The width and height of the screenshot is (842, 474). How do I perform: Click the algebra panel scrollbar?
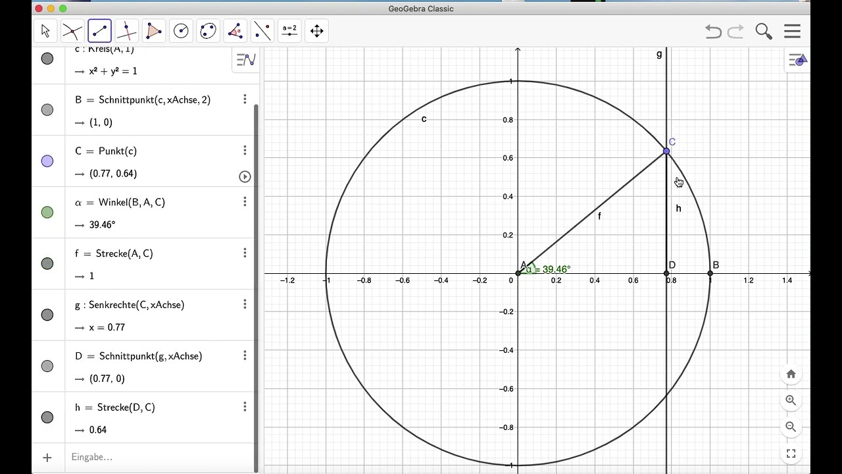257,288
